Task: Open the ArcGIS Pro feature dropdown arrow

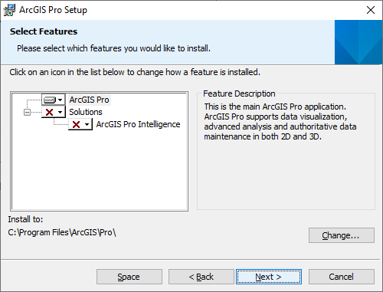Action: point(61,100)
